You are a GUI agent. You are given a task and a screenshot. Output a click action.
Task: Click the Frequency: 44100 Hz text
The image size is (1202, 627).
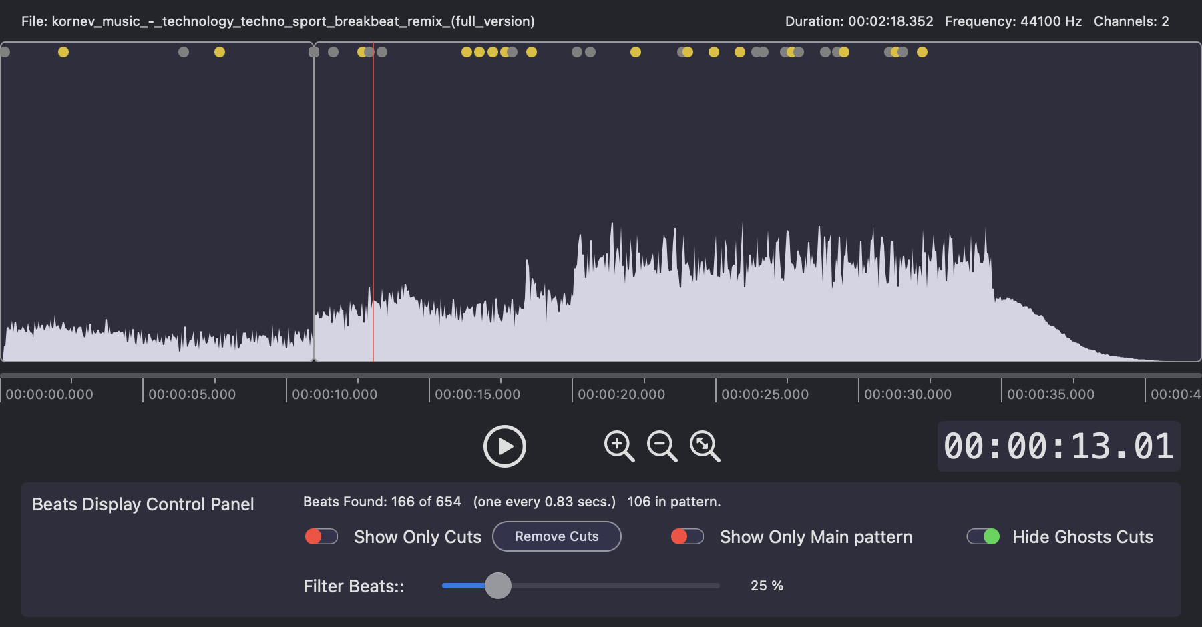click(x=1013, y=21)
